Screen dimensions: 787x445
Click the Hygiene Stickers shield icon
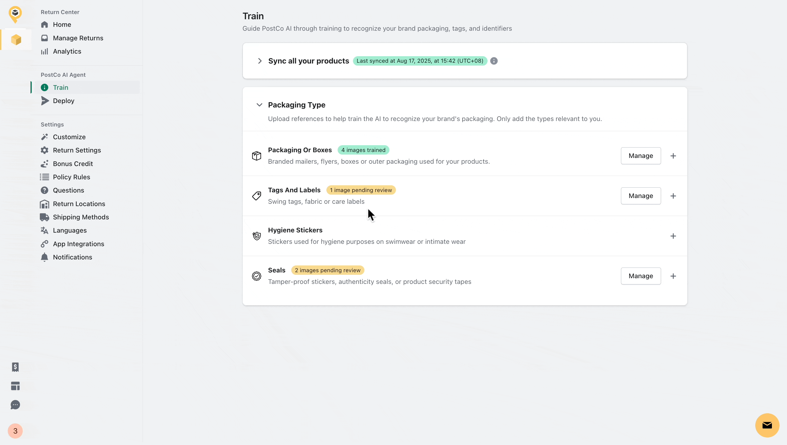pyautogui.click(x=257, y=236)
